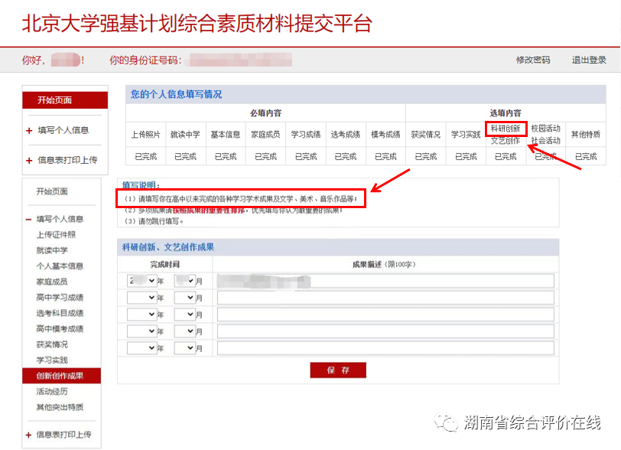Open 开始页面 in the top red menu

coord(65,100)
